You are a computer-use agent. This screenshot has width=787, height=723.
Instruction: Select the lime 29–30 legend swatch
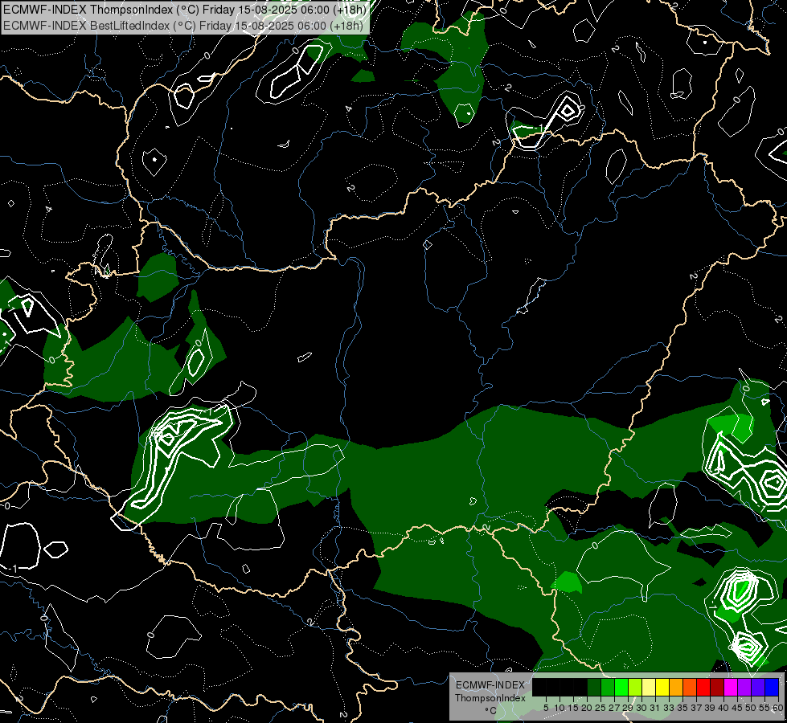[x=635, y=687]
